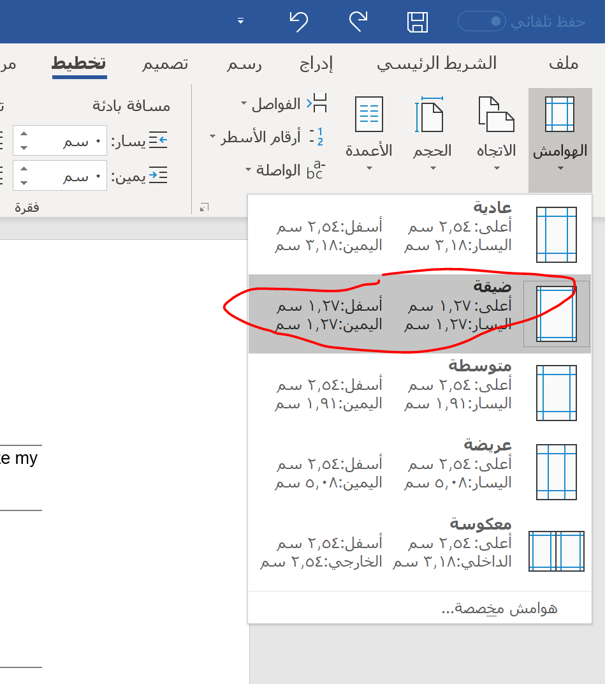Click the Undo arrow icon
This screenshot has width=605, height=684.
click(298, 22)
